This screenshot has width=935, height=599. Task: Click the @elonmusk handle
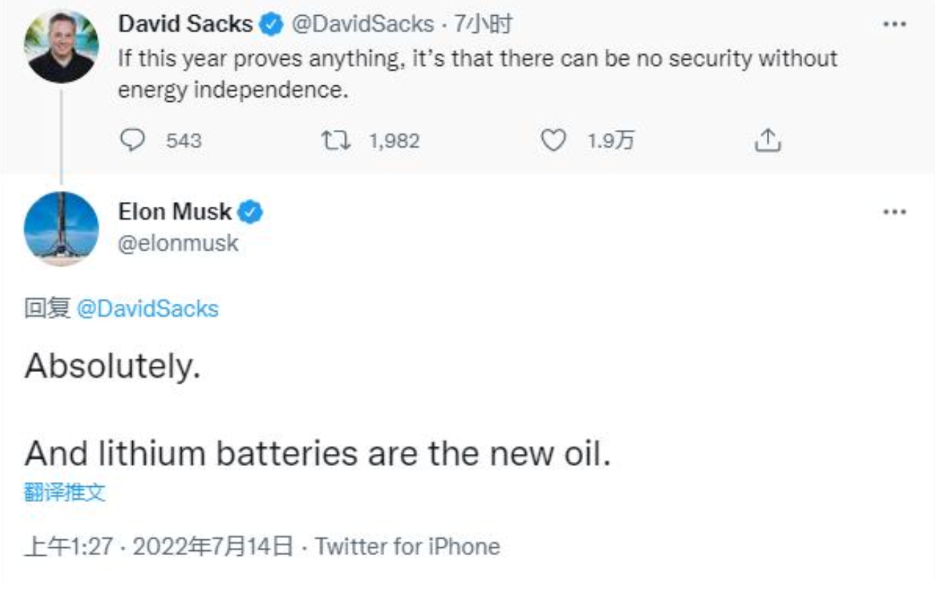178,243
